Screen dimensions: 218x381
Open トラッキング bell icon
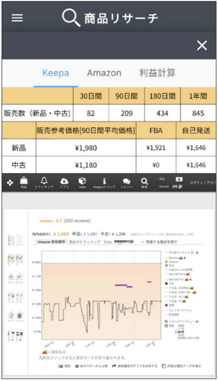click(44, 183)
